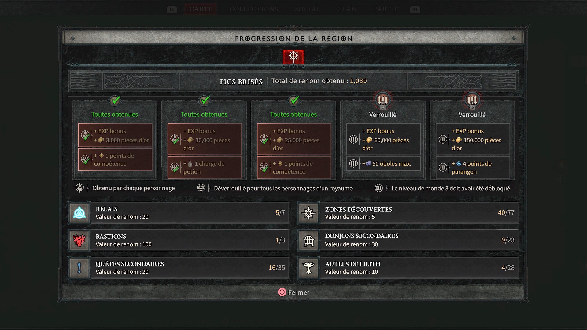Select the red Bastions demon icon
Image resolution: width=587 pixels, height=330 pixels.
point(79,240)
